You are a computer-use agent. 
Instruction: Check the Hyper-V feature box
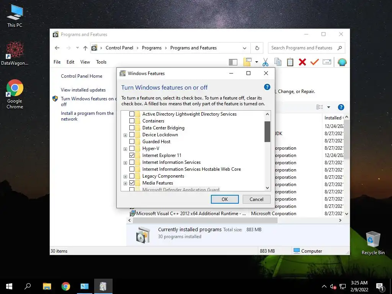(132, 149)
